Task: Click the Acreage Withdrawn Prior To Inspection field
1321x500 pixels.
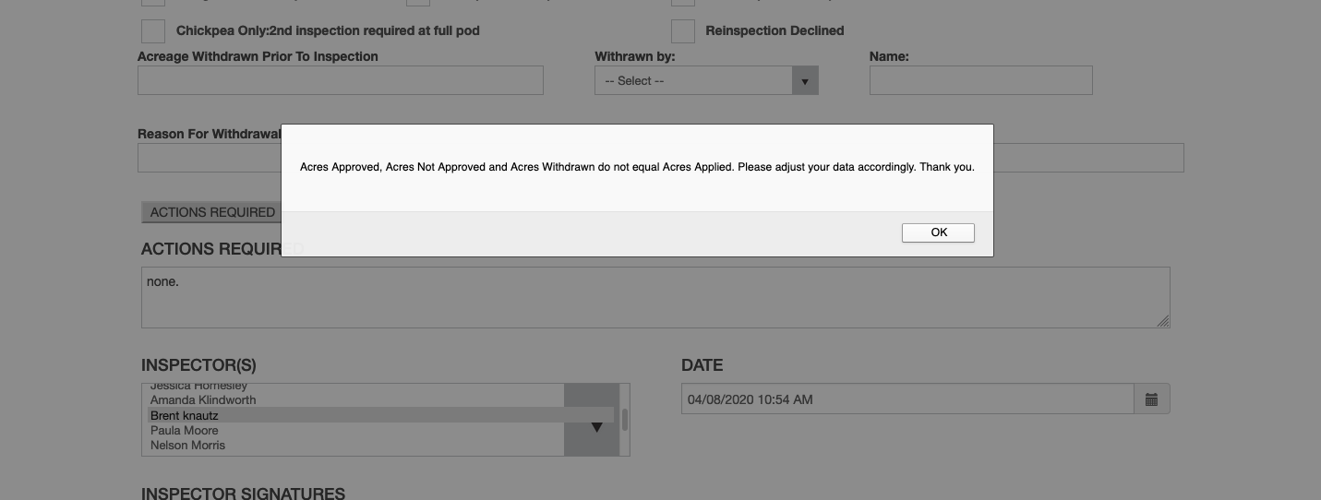Action: 340,81
